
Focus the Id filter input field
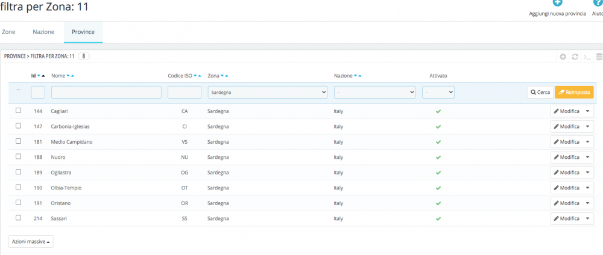coord(38,93)
